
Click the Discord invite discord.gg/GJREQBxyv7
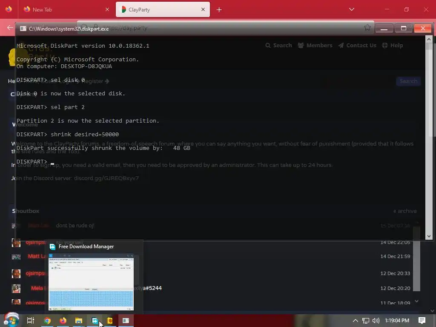(x=106, y=178)
